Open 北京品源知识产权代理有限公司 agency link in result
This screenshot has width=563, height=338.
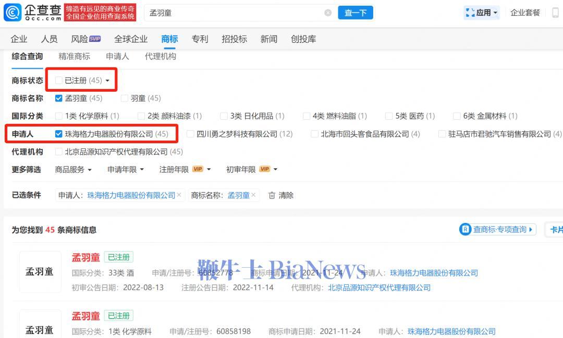click(x=379, y=288)
